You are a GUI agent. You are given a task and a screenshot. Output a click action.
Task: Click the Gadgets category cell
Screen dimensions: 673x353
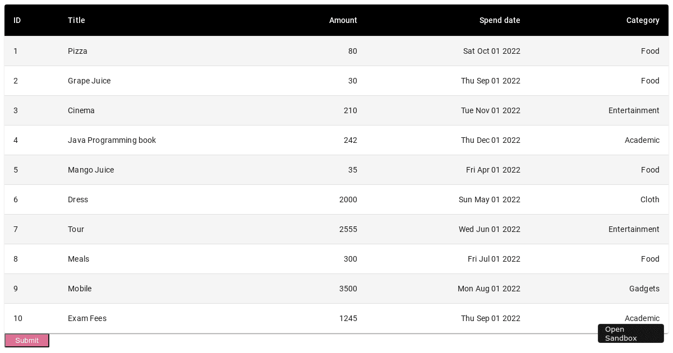click(644, 289)
